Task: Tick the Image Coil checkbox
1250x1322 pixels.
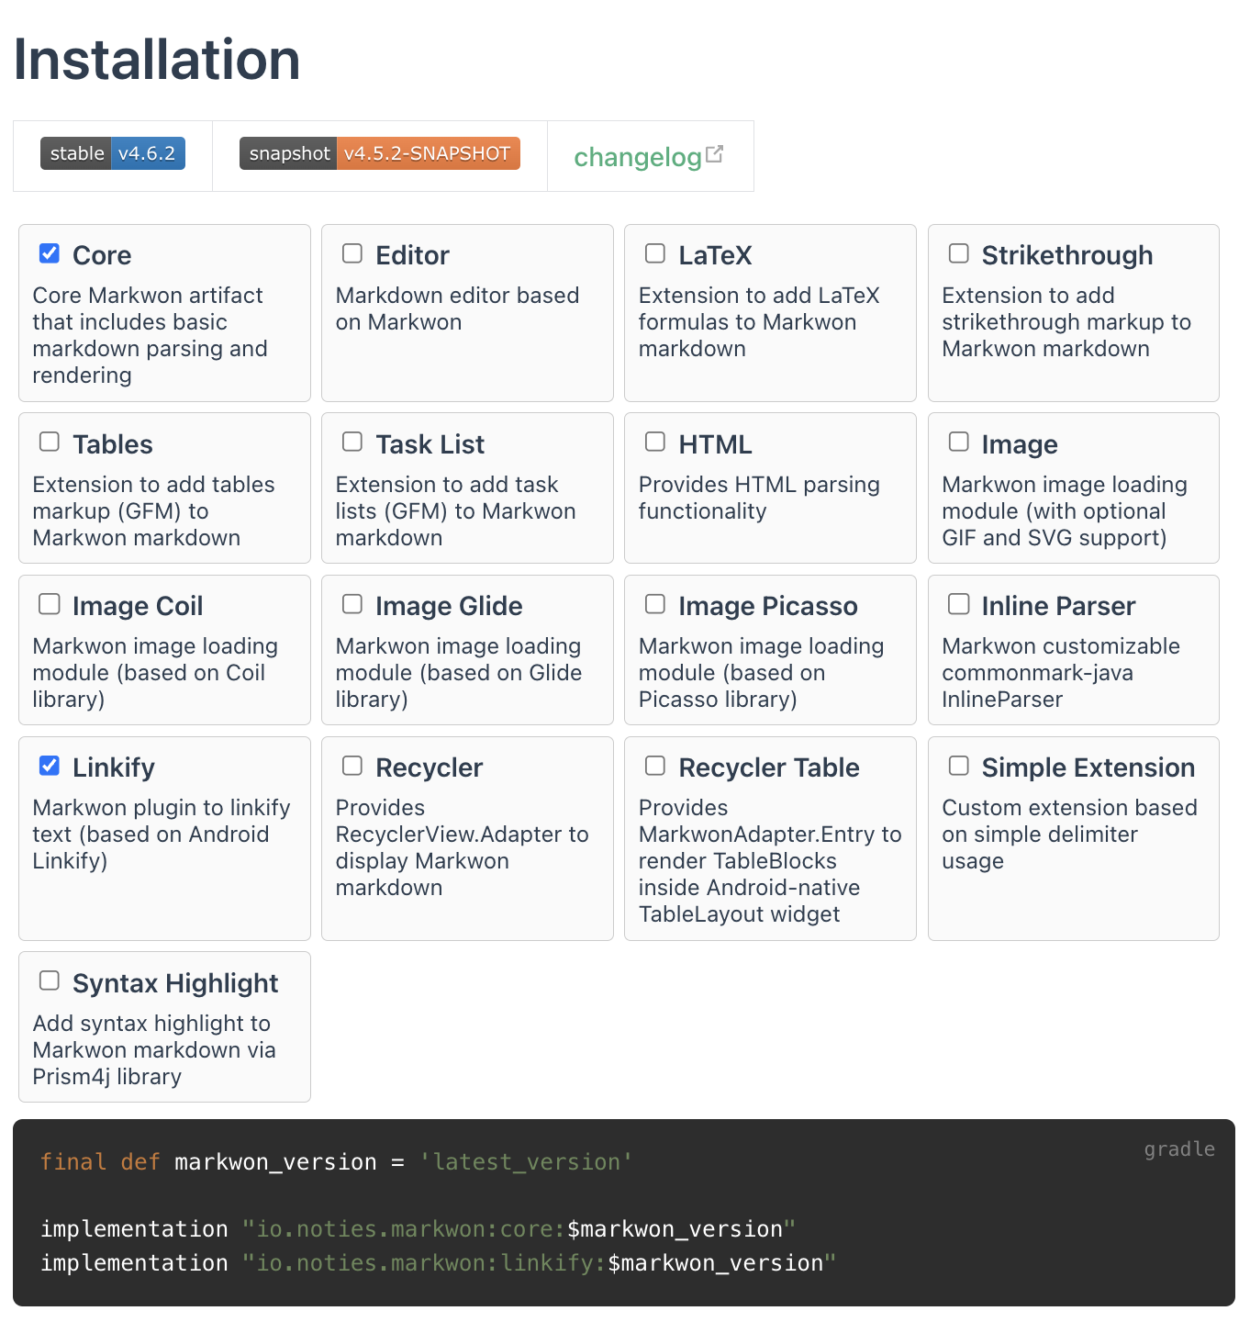Action: click(50, 604)
